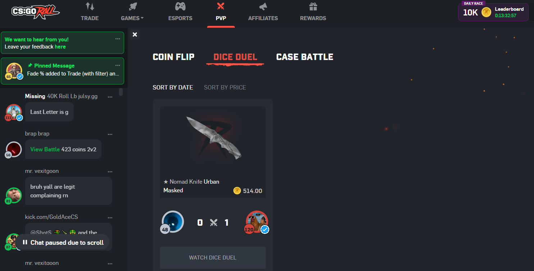The height and width of the screenshot is (271, 534).
Task: Click the level 120 player avatar
Action: pos(257,222)
